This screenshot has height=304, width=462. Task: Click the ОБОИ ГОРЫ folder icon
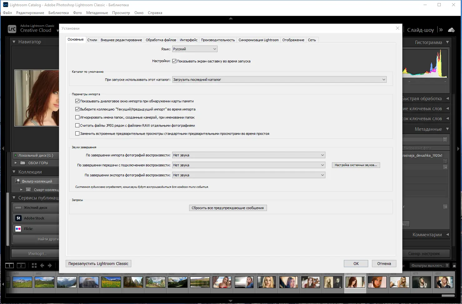[x=23, y=163]
